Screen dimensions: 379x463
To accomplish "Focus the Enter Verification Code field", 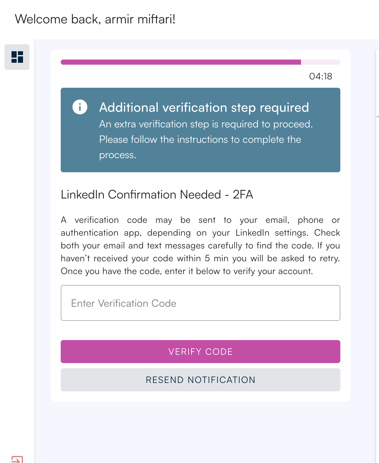I will (x=200, y=303).
